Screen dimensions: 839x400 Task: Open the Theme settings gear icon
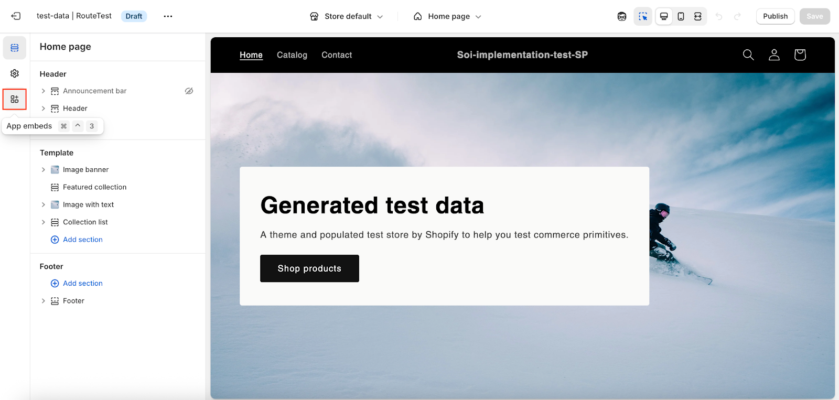[x=15, y=73]
